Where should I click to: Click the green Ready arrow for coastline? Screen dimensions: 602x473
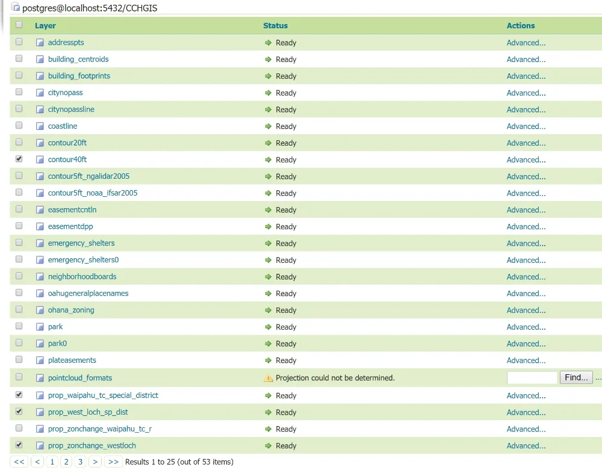pos(269,126)
